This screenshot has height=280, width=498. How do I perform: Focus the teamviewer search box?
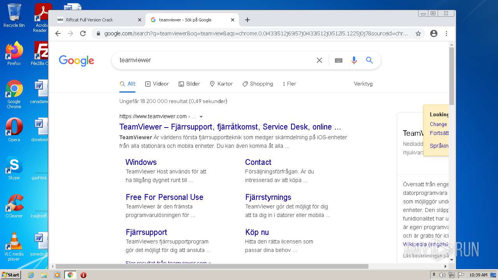214,60
